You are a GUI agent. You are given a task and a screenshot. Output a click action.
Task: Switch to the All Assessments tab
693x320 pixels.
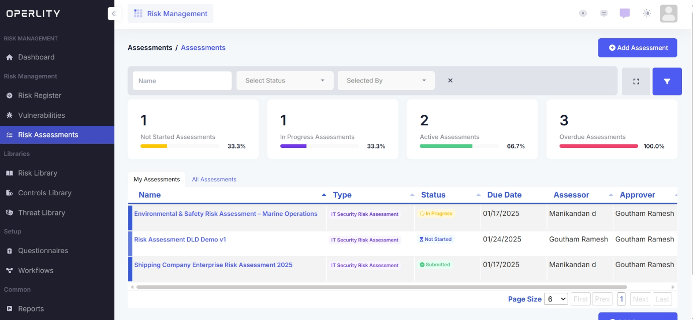pyautogui.click(x=214, y=179)
